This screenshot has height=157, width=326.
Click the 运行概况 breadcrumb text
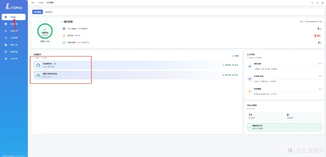click(x=50, y=2)
